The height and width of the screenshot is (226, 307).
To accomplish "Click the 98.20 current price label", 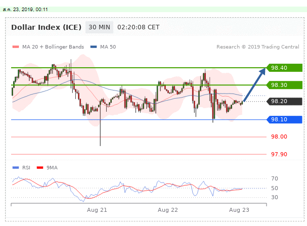I will pyautogui.click(x=284, y=101).
